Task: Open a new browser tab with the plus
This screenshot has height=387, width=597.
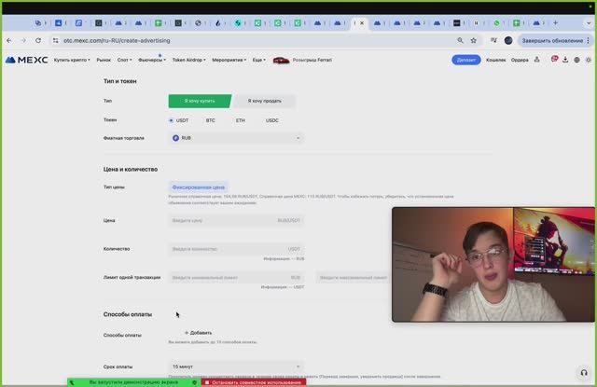Action: (x=556, y=22)
